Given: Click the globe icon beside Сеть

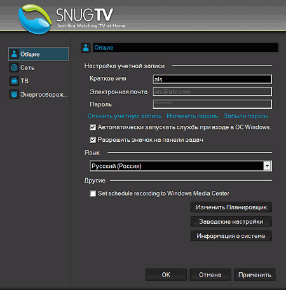Looking at the screenshot, I should 14,67.
